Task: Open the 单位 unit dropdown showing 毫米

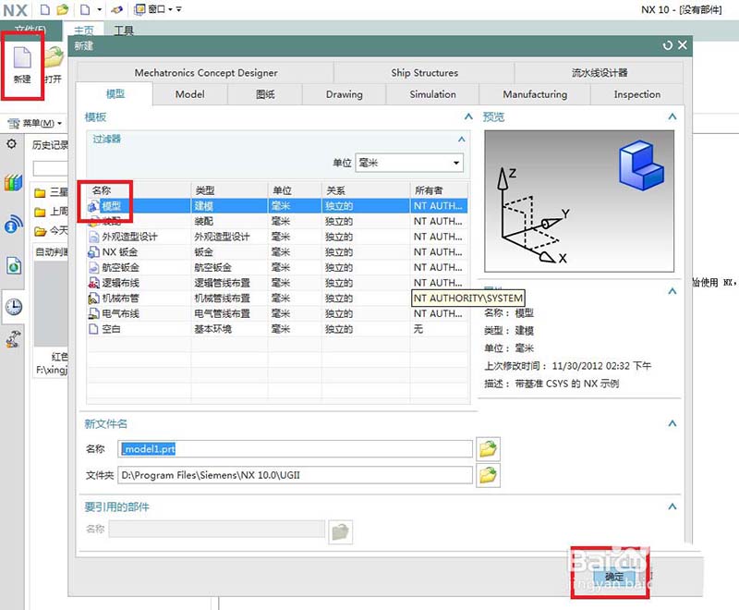Action: click(x=409, y=163)
